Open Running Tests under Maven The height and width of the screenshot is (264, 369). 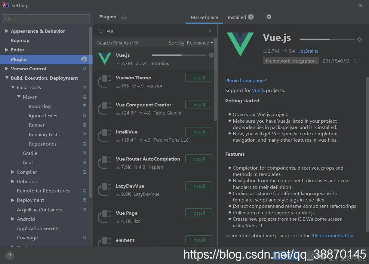(x=44, y=134)
